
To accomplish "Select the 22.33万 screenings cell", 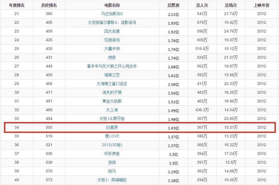I will pyautogui.click(x=231, y=84).
